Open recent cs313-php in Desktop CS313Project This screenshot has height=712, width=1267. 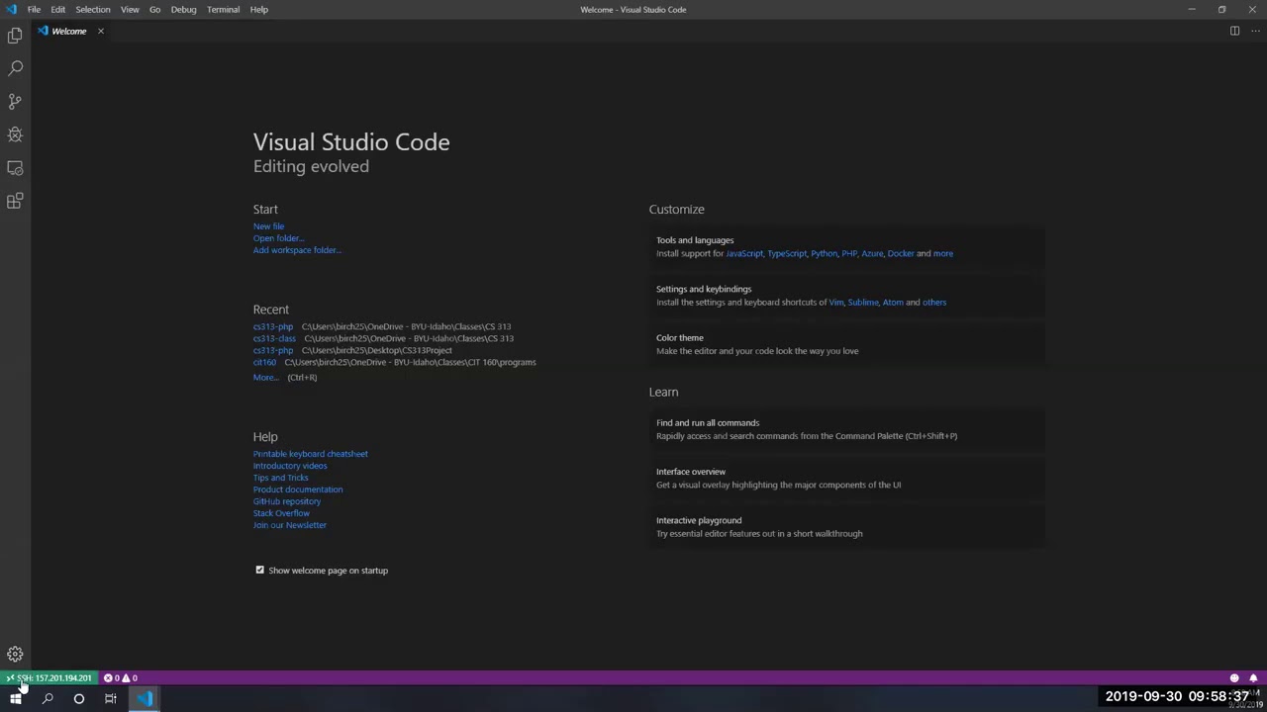(273, 350)
